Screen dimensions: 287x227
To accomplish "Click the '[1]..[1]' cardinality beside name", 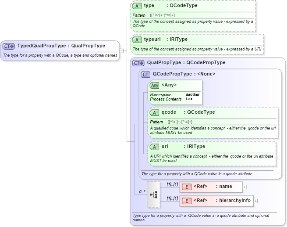I will pyautogui.click(x=173, y=184).
